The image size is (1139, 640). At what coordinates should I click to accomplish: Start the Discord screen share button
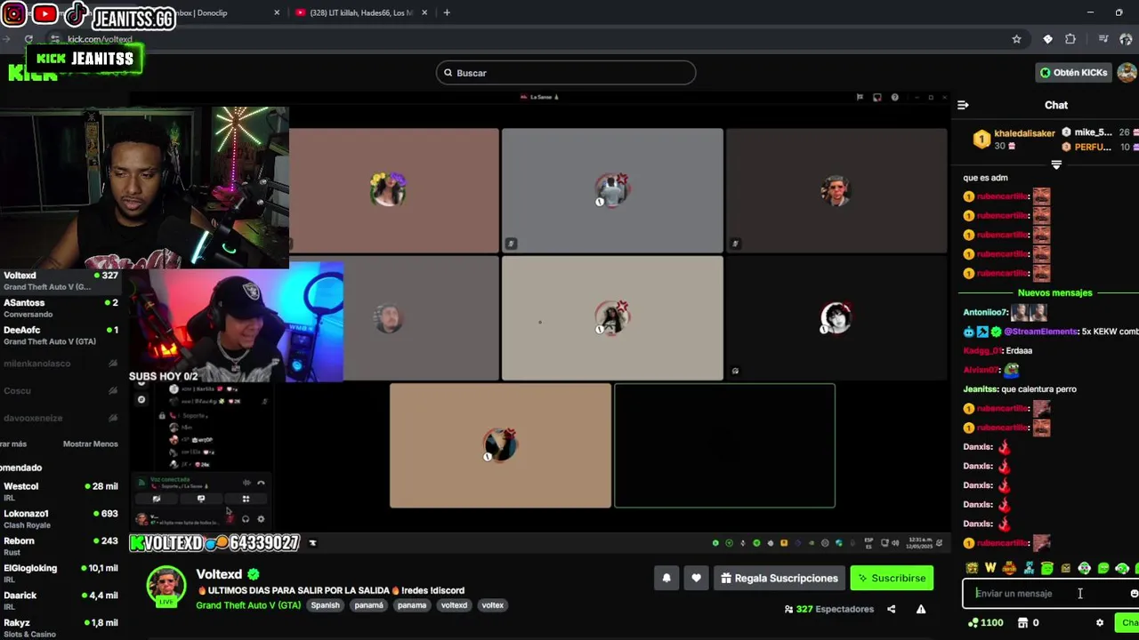(x=201, y=500)
